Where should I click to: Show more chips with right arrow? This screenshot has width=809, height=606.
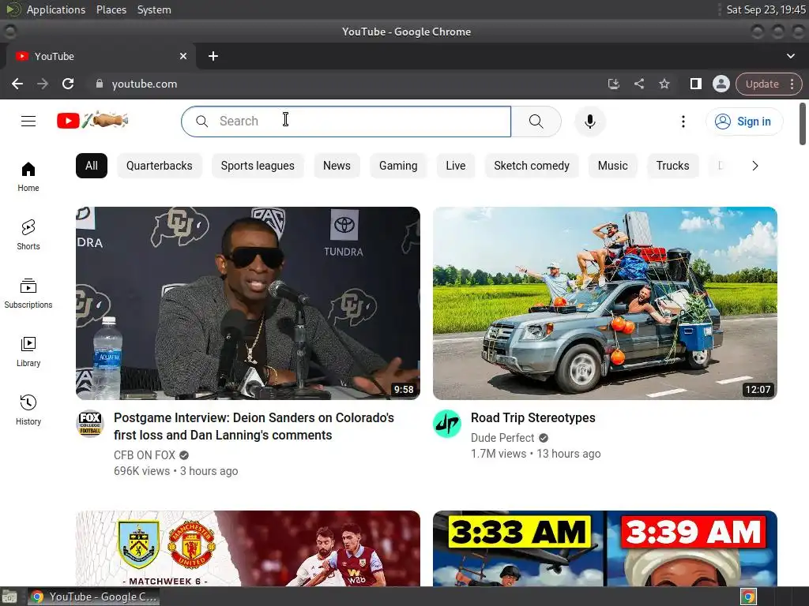tap(754, 166)
